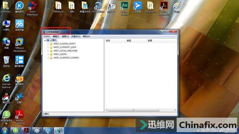
Task: Open the Administrator folder on the desktop
Action: coord(6,7)
